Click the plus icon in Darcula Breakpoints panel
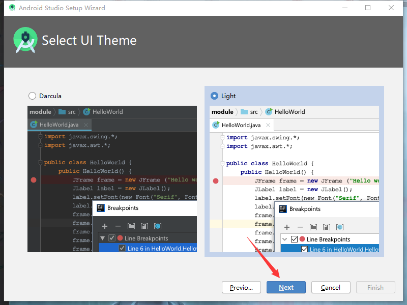 (105, 226)
